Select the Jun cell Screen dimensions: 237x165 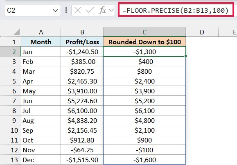pyautogui.click(x=41, y=101)
